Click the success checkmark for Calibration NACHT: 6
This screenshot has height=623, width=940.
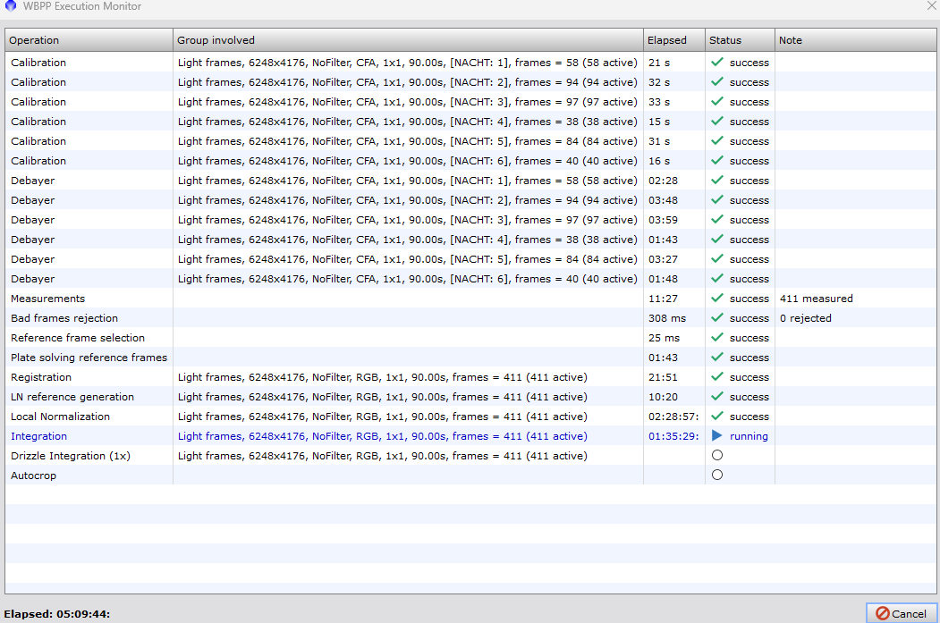(x=717, y=161)
